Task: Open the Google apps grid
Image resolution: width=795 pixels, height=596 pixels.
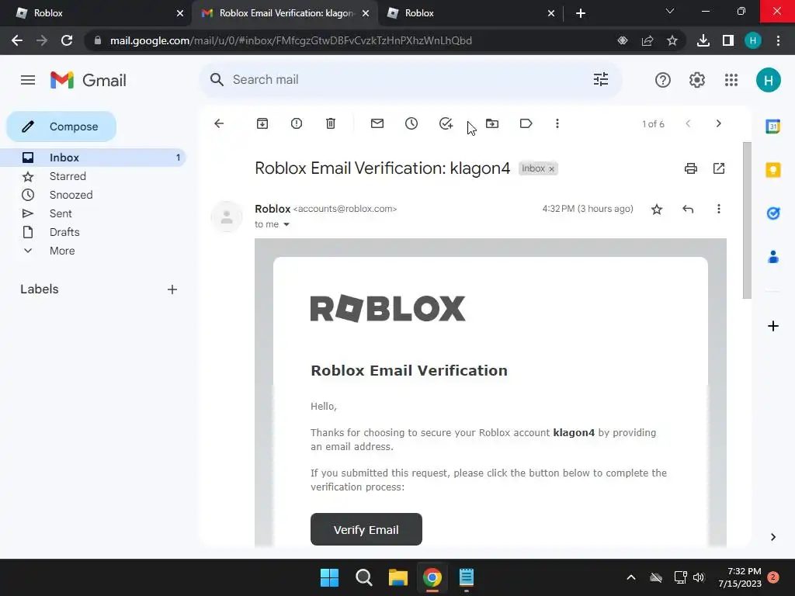Action: click(731, 80)
